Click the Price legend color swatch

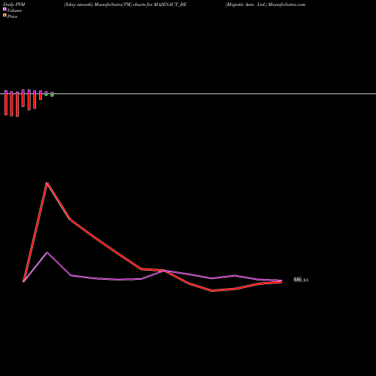(x=5, y=15)
